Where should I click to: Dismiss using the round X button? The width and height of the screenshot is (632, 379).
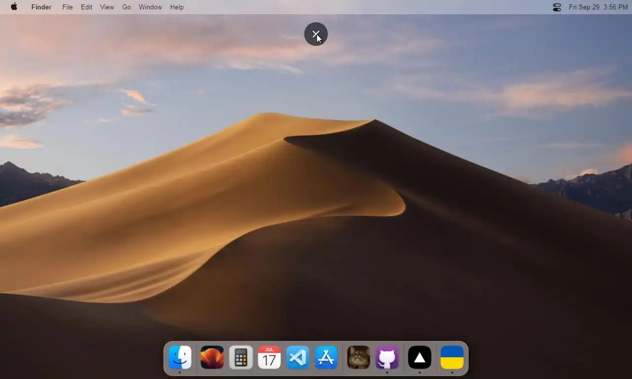316,34
